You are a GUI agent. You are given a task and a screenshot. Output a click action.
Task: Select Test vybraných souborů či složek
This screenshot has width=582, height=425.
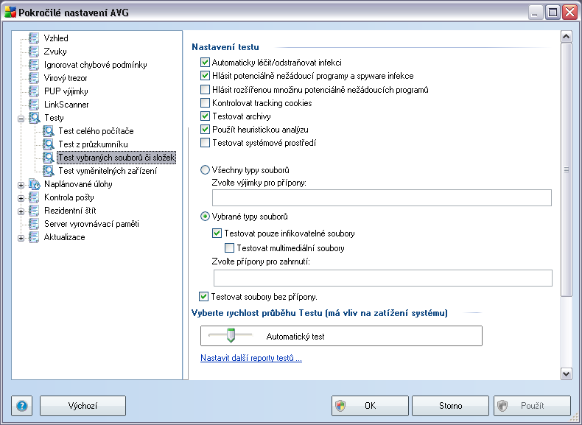pyautogui.click(x=116, y=158)
